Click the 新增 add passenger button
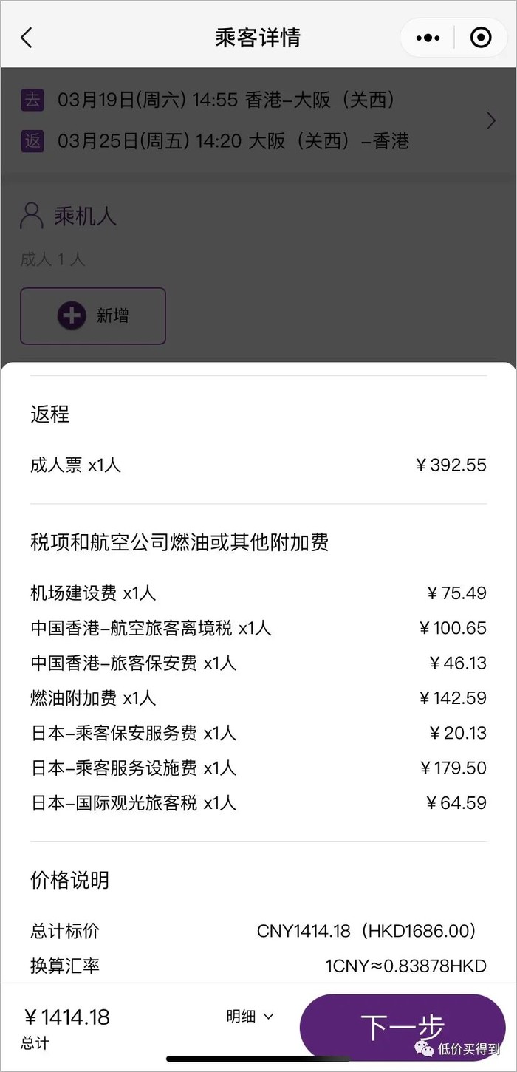Screen dimensions: 517x1072 (93, 316)
